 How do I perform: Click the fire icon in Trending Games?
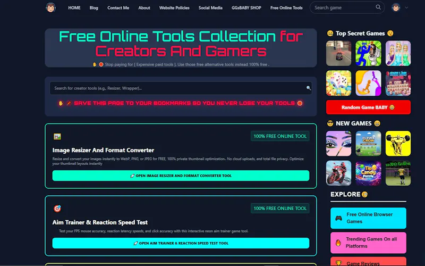pos(338,243)
